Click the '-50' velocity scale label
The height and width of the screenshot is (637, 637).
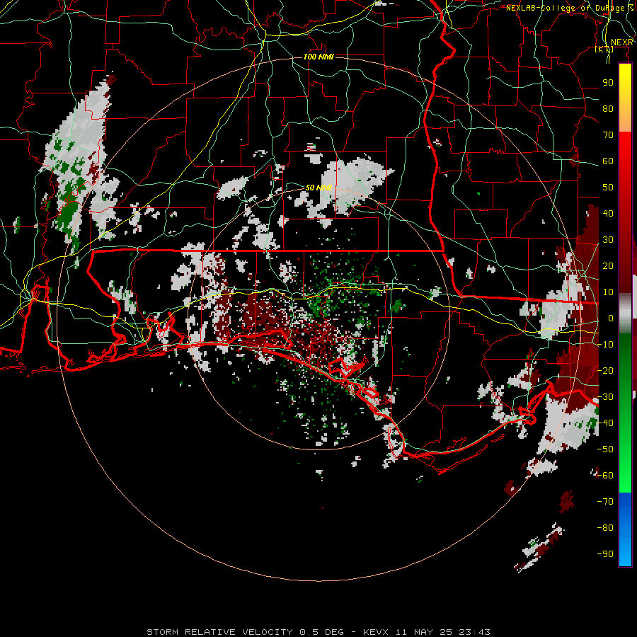coord(605,449)
